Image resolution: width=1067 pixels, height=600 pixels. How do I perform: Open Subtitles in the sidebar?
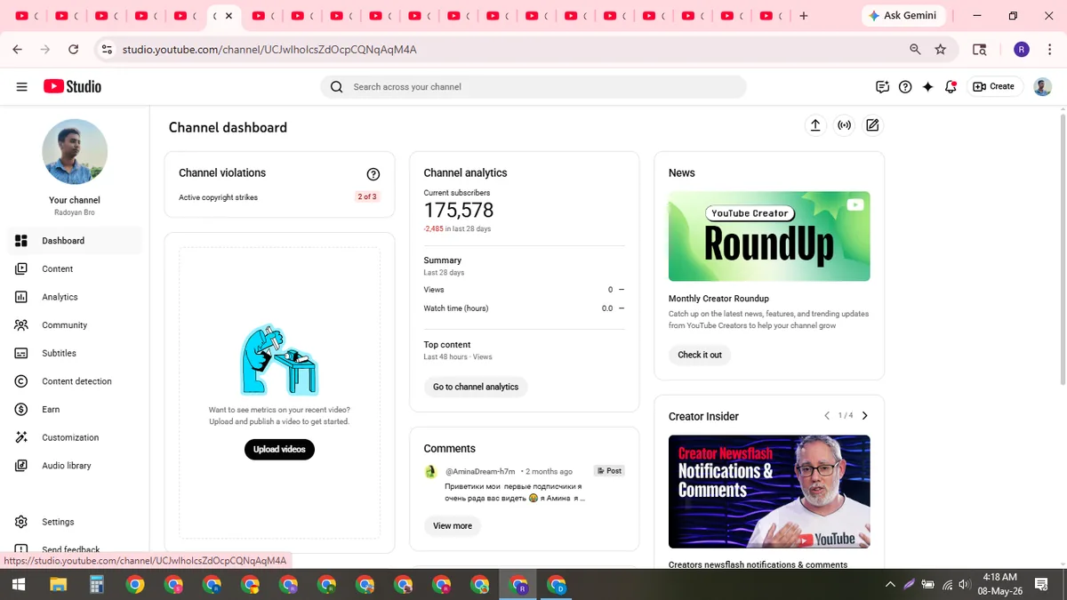pyautogui.click(x=76, y=353)
